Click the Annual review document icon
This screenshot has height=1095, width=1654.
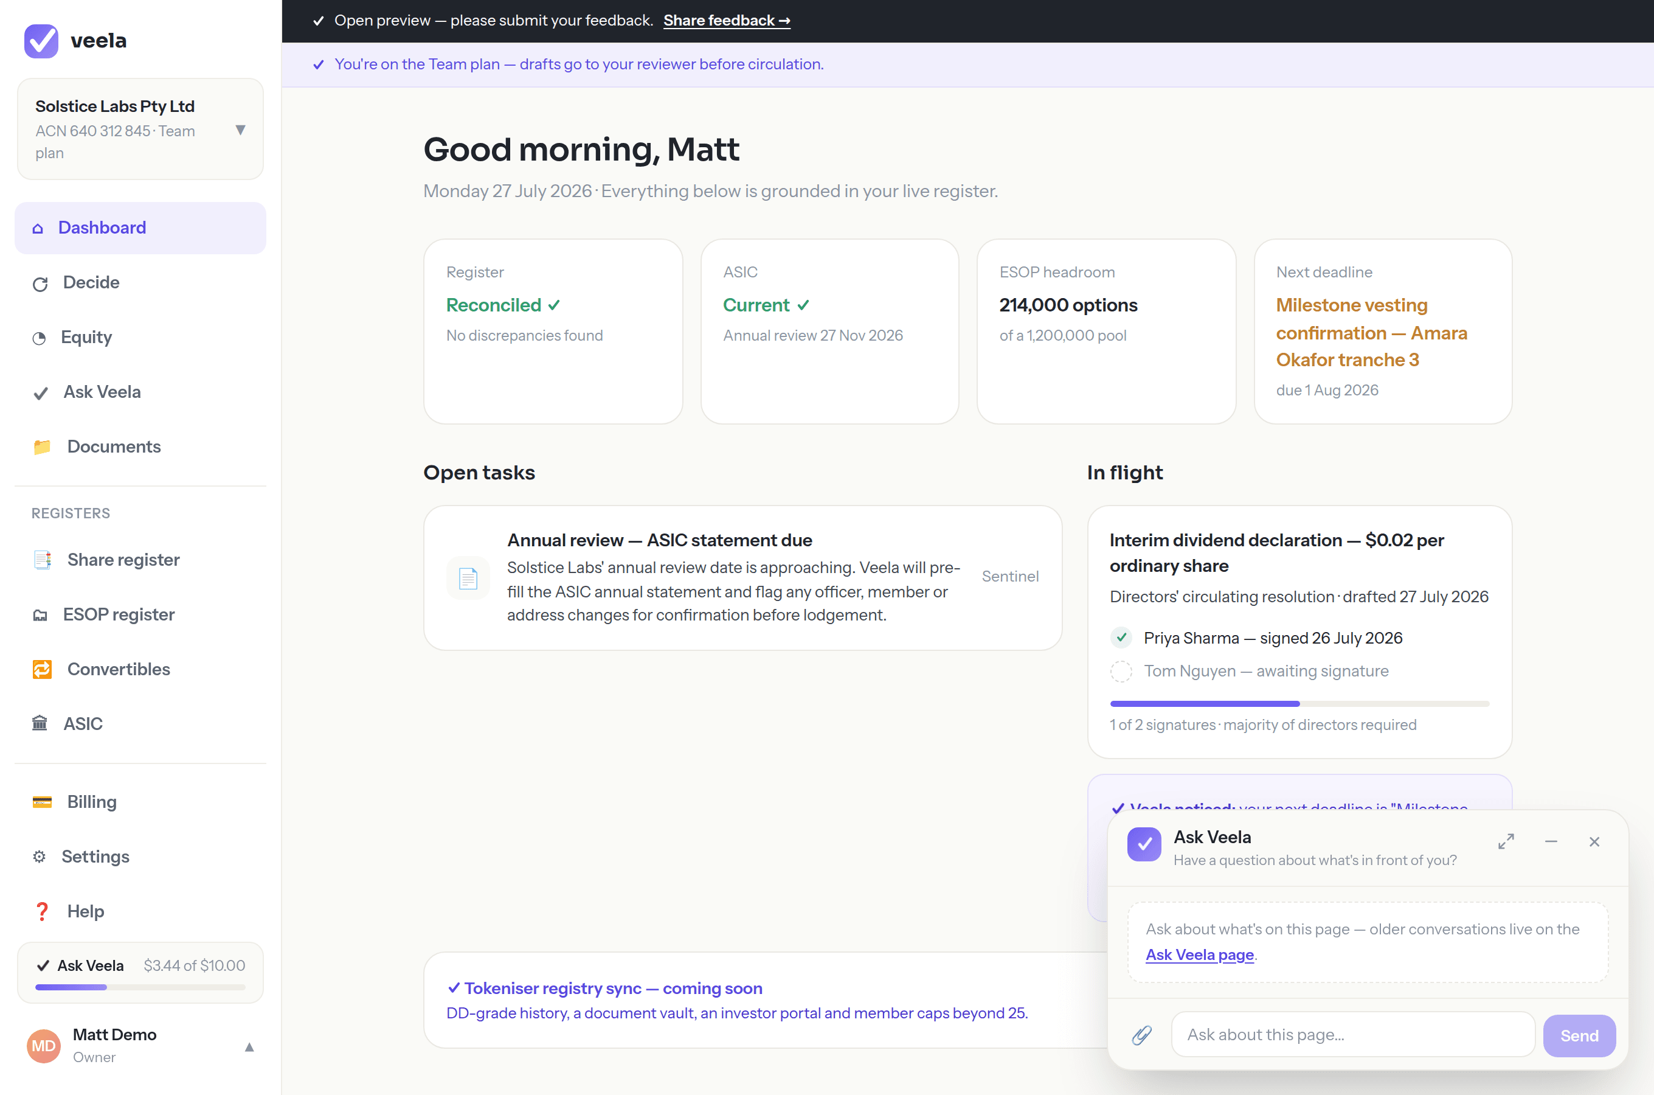(468, 579)
